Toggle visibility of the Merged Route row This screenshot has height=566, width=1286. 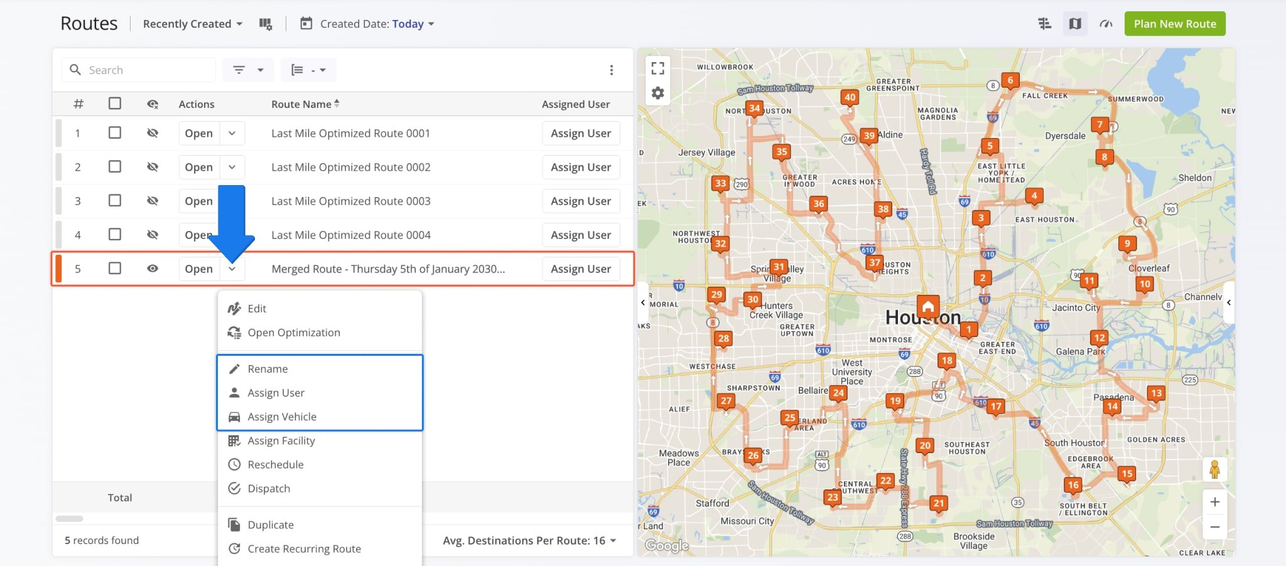coord(153,269)
